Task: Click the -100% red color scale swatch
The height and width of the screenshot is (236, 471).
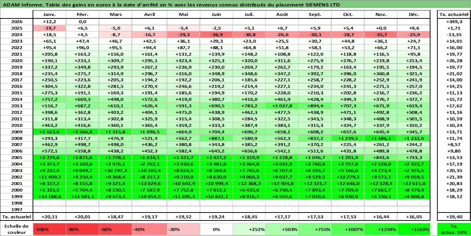Action: pos(49,229)
